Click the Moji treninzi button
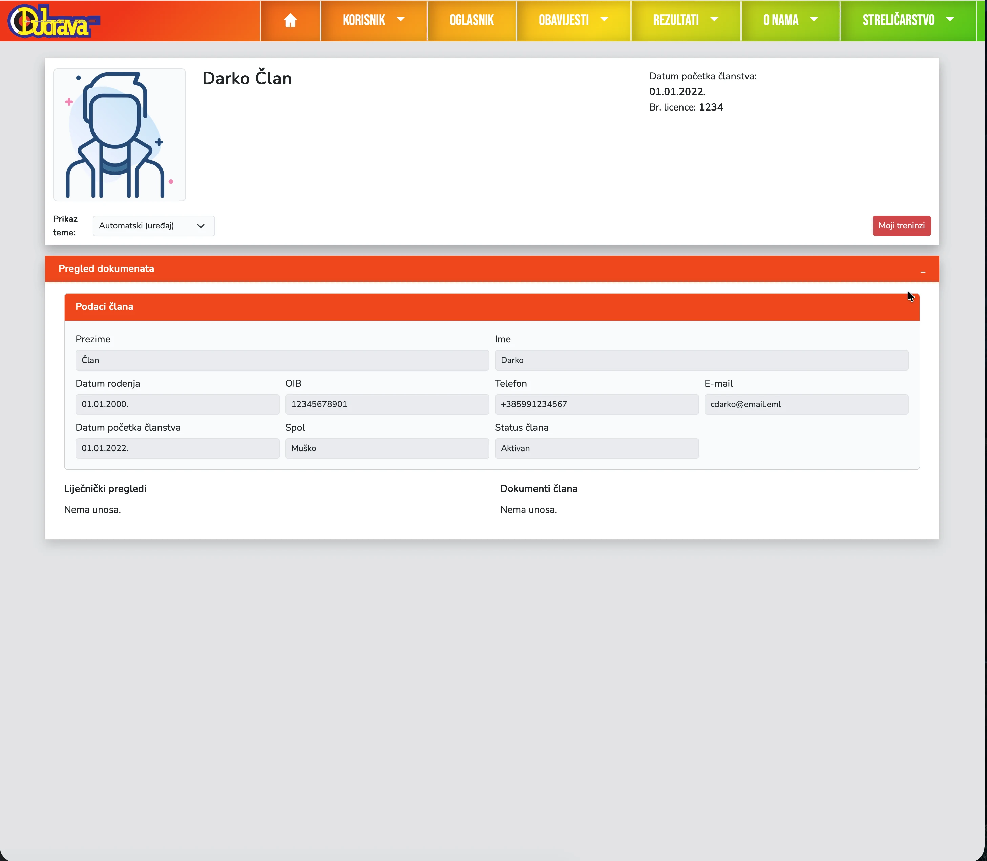 click(x=901, y=226)
